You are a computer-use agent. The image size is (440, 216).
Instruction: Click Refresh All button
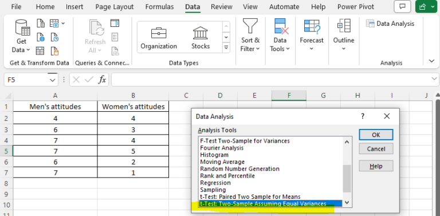(x=95, y=37)
